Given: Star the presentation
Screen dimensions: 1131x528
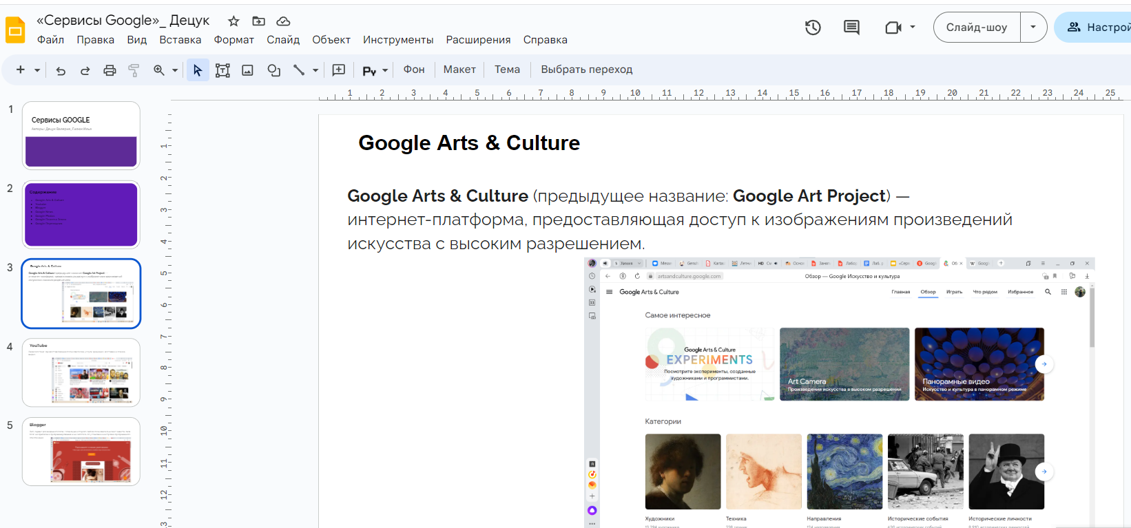Looking at the screenshot, I should coord(234,21).
